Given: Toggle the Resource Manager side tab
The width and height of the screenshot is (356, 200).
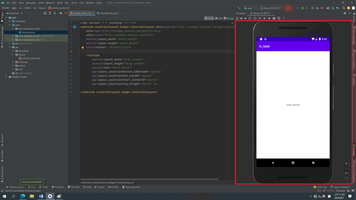Looking at the screenshot, I should click(2, 37).
